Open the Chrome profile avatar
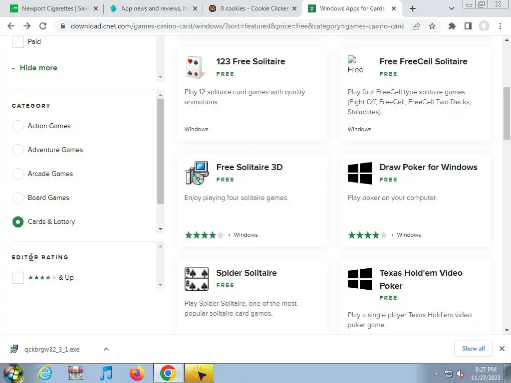The width and height of the screenshot is (511, 383). [x=484, y=26]
